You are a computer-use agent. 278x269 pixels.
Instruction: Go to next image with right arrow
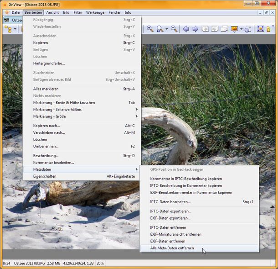pos(195,29)
